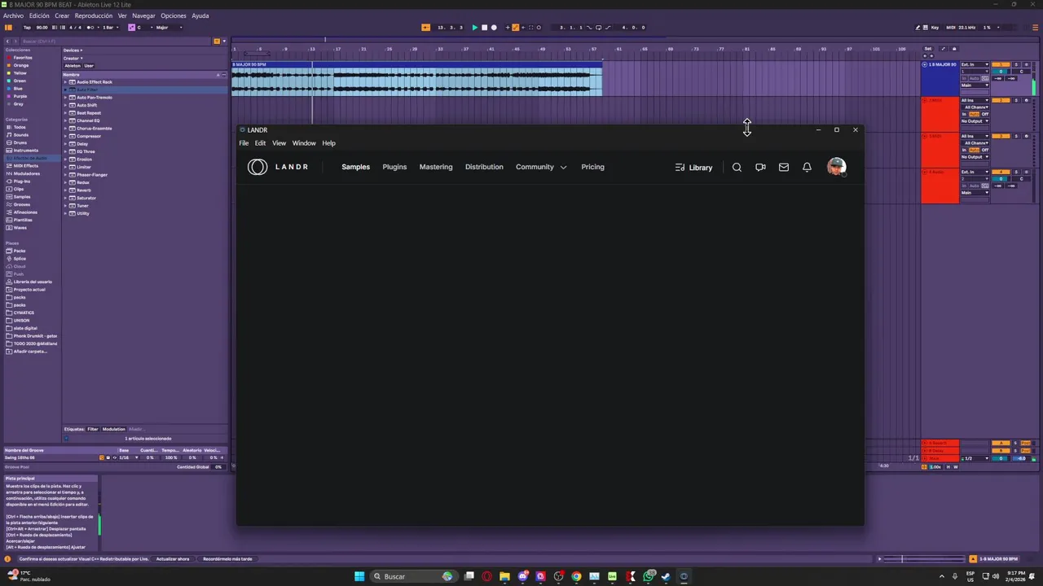Select the Purple collection color

pos(20,96)
